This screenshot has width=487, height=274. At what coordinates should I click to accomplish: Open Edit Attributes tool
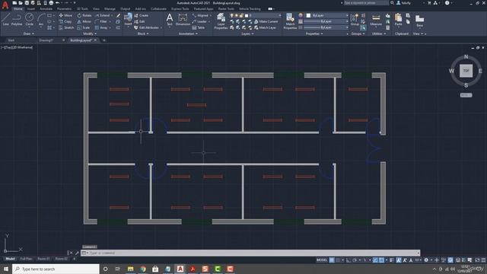[146, 27]
